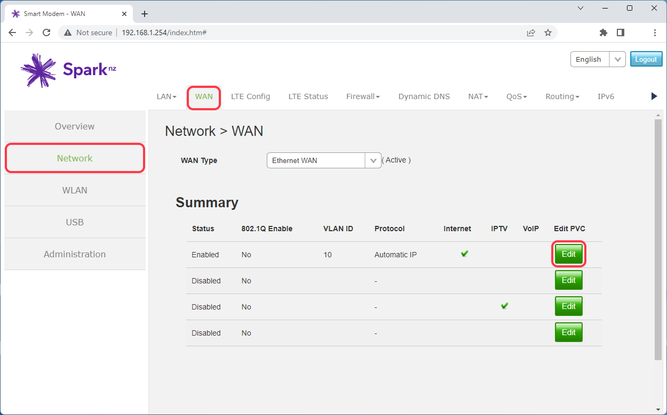Click the scrollbar up arrow
The height and width of the screenshot is (415, 667).
pos(658,115)
